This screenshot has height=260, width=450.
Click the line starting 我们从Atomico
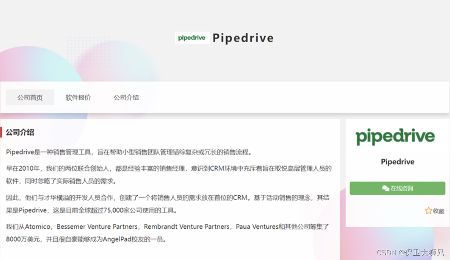[168, 227]
